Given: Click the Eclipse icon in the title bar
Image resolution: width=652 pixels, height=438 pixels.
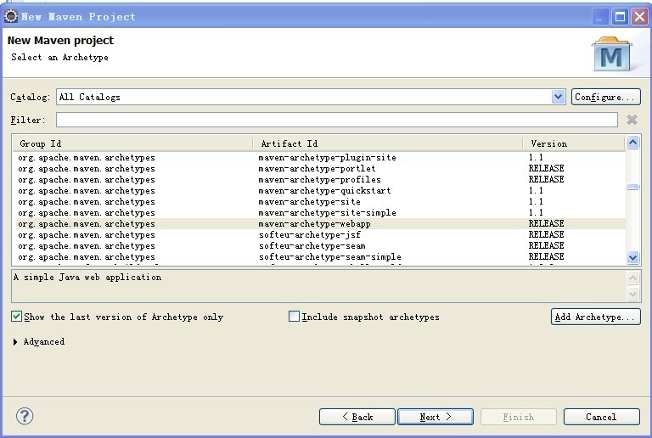Looking at the screenshot, I should click(x=11, y=16).
